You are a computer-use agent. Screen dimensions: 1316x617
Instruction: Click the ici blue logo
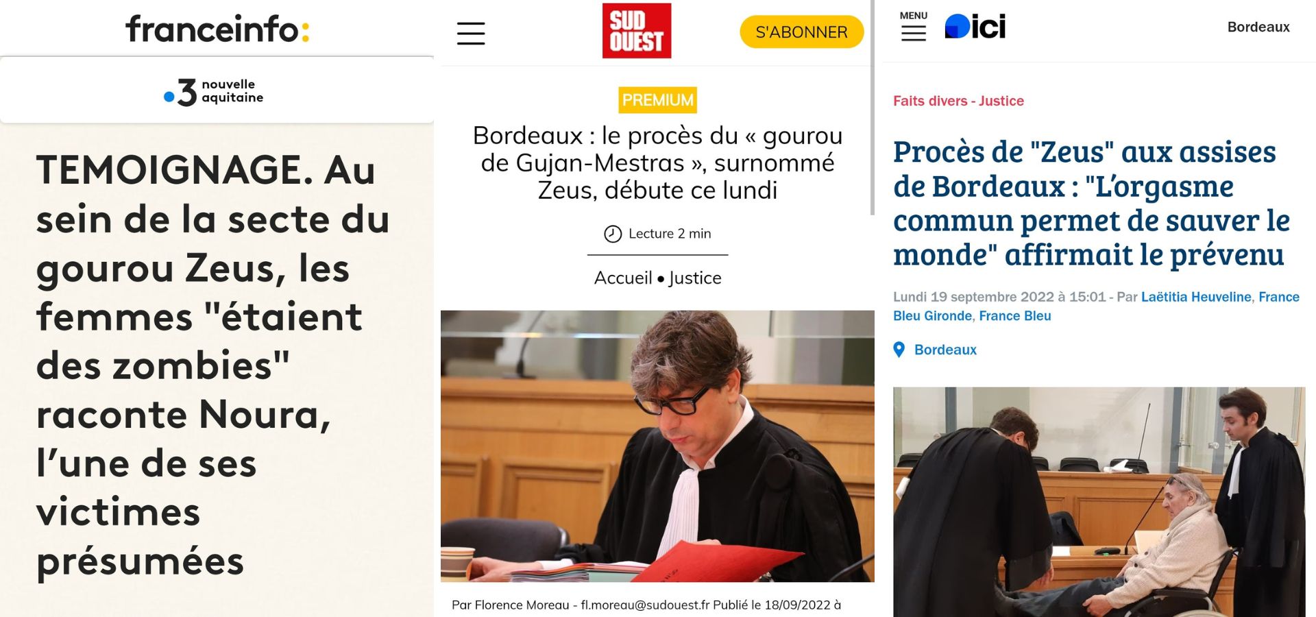tap(975, 27)
